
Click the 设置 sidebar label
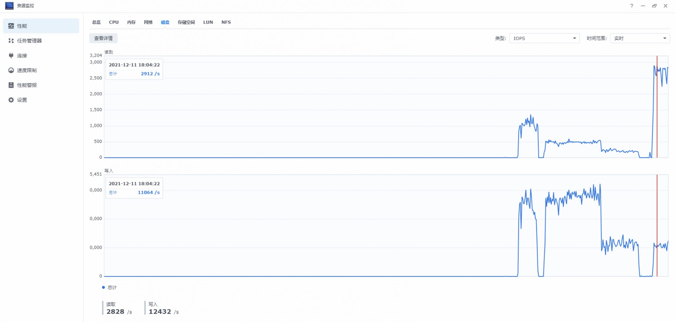pyautogui.click(x=22, y=100)
